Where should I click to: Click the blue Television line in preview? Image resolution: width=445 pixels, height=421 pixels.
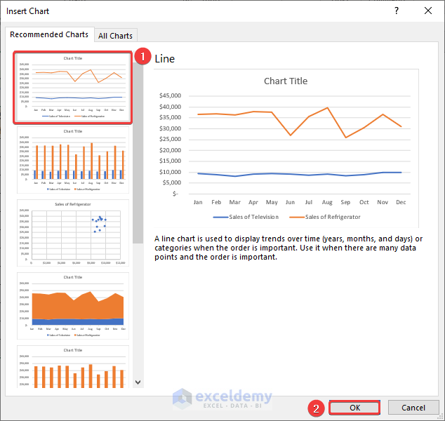tap(300, 174)
